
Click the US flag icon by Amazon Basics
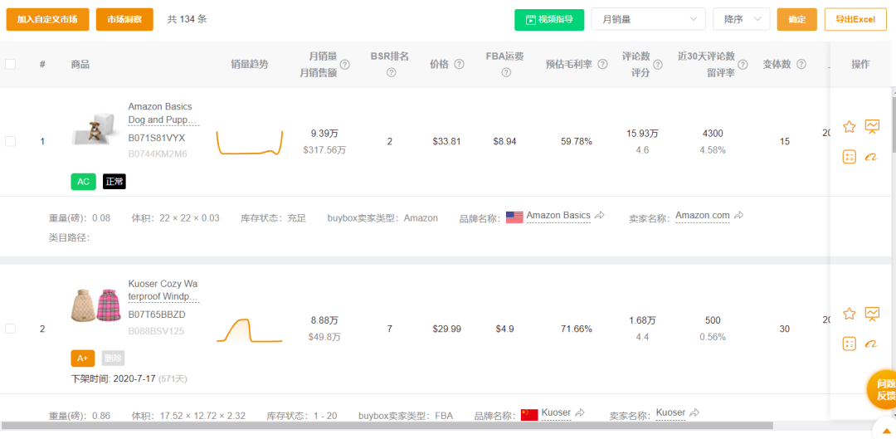[515, 217]
